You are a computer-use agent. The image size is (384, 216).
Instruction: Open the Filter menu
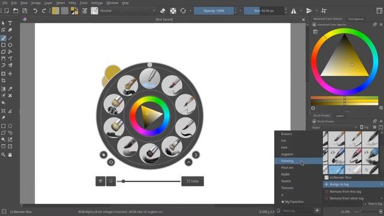pyautogui.click(x=72, y=3)
